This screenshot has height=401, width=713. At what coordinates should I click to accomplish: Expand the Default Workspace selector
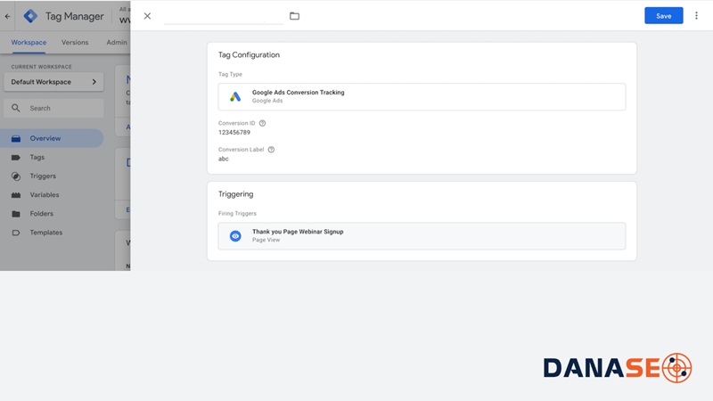click(x=53, y=82)
